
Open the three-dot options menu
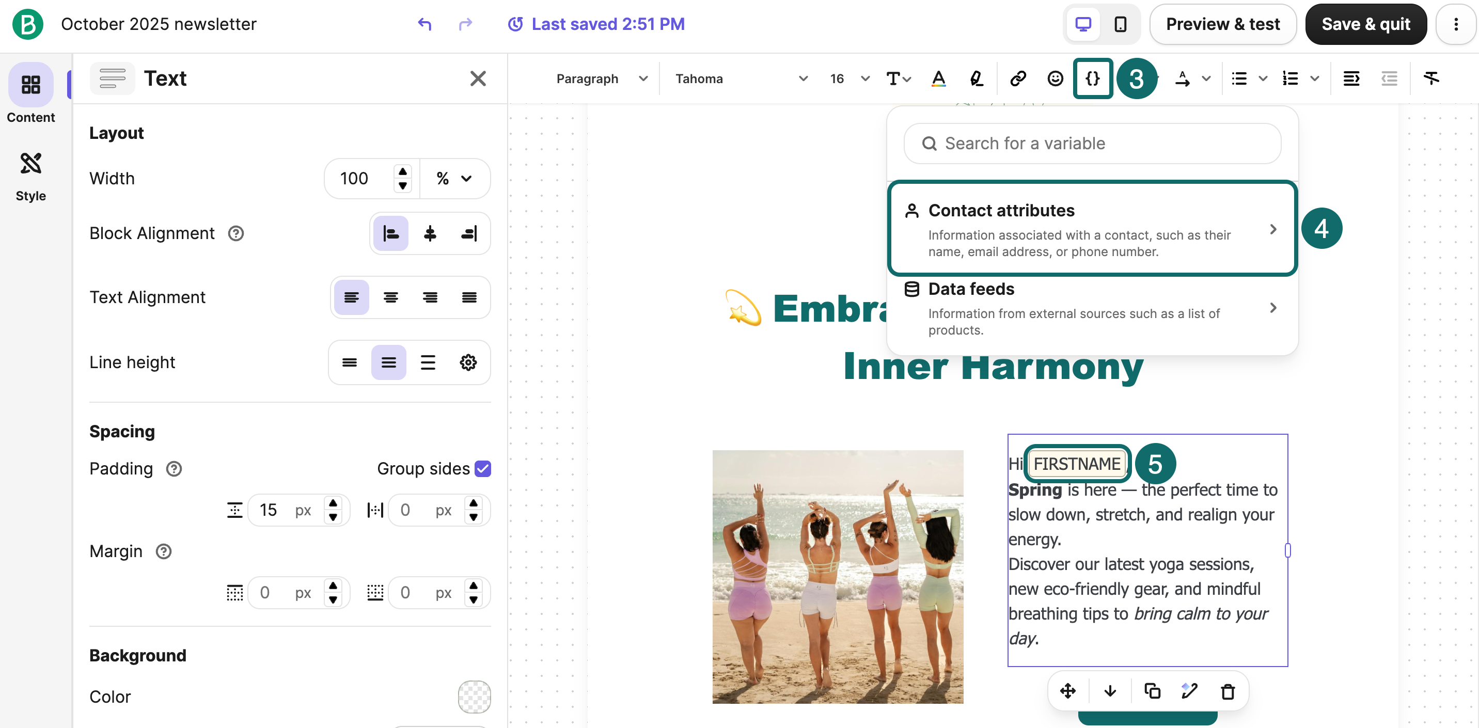pyautogui.click(x=1456, y=24)
